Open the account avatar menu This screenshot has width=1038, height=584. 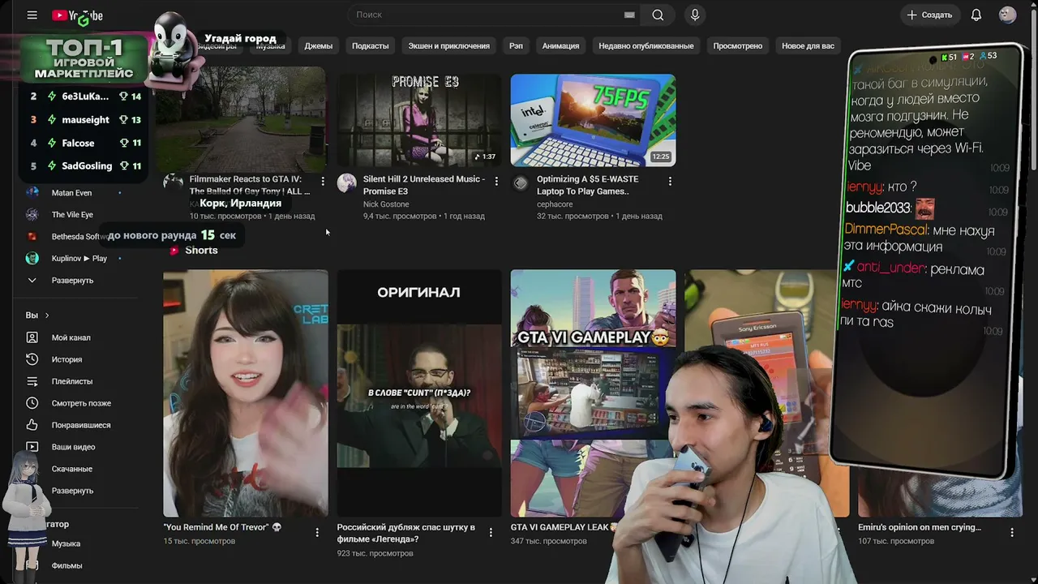tap(1007, 15)
